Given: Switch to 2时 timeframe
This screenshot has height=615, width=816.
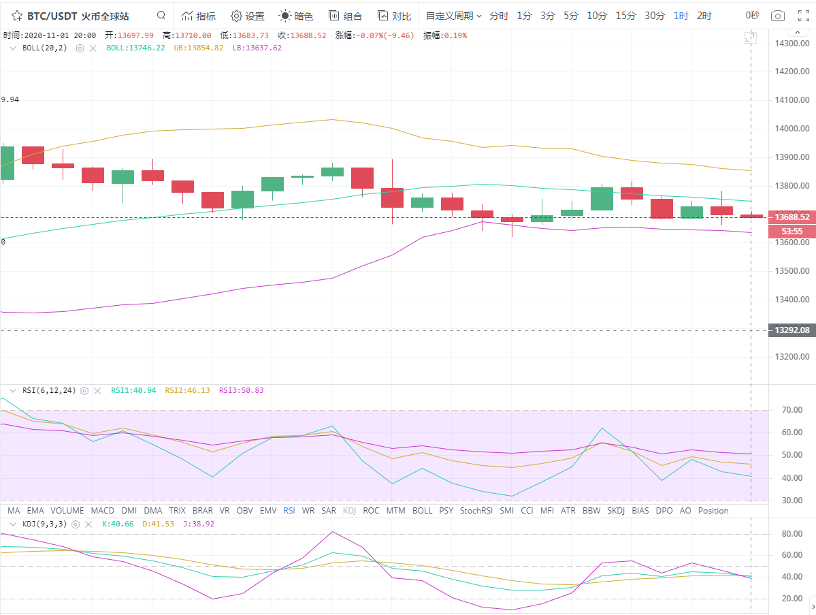Looking at the screenshot, I should click(x=704, y=16).
